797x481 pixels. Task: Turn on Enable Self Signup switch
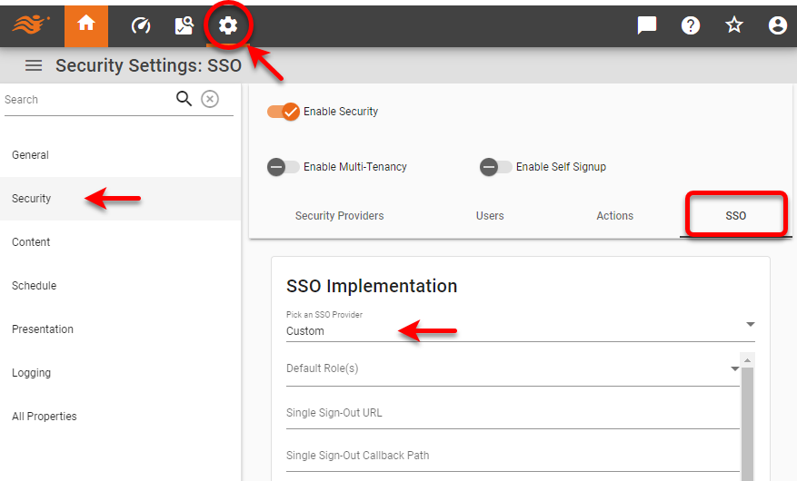pos(495,167)
